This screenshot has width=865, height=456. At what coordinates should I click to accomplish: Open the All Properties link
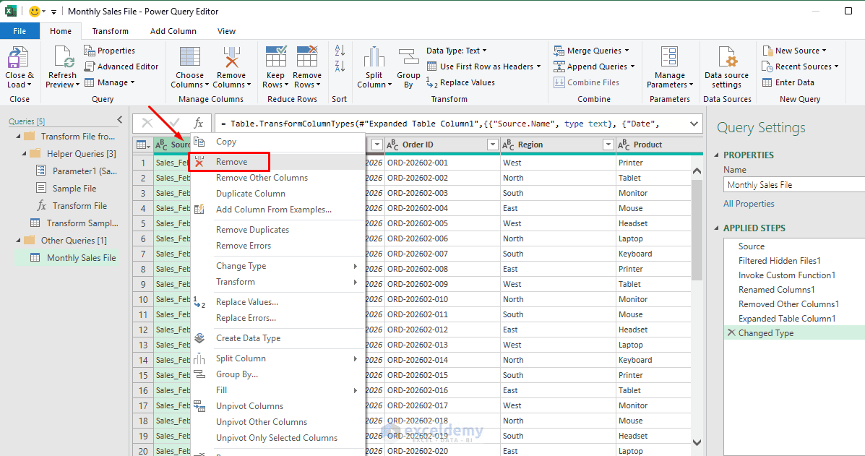(749, 204)
